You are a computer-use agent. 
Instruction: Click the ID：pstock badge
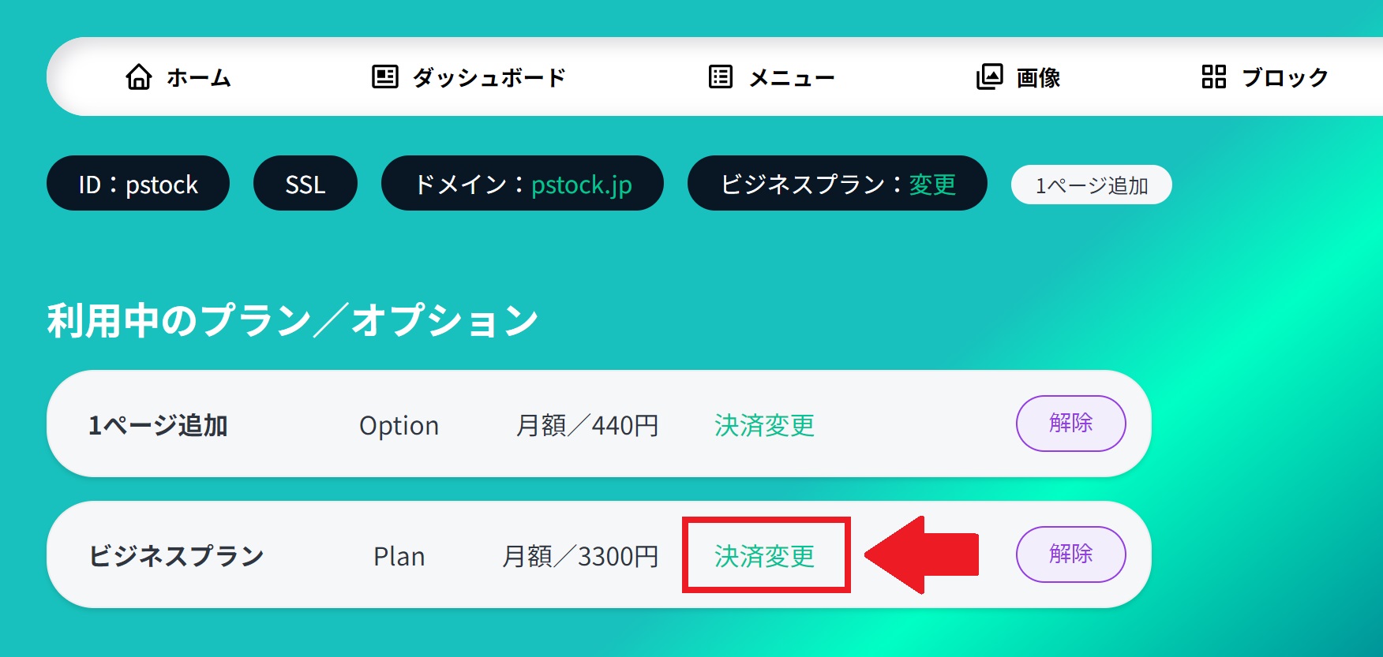pyautogui.click(x=138, y=183)
